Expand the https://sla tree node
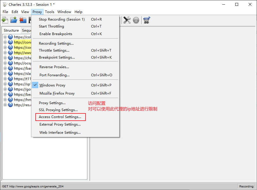 (5, 74)
